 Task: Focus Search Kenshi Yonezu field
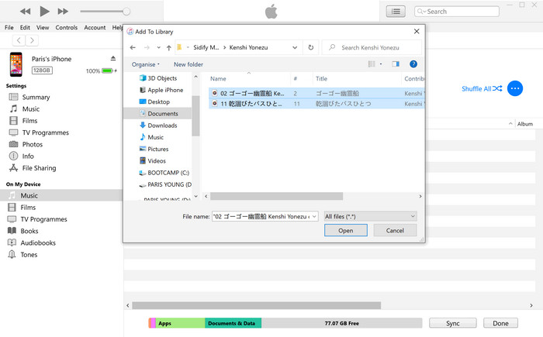point(372,47)
